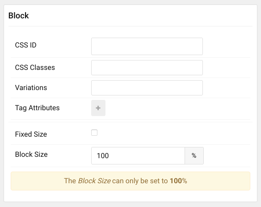Image resolution: width=261 pixels, height=207 pixels.
Task: Click the yellow Block Size notice banner
Action: pos(130,181)
